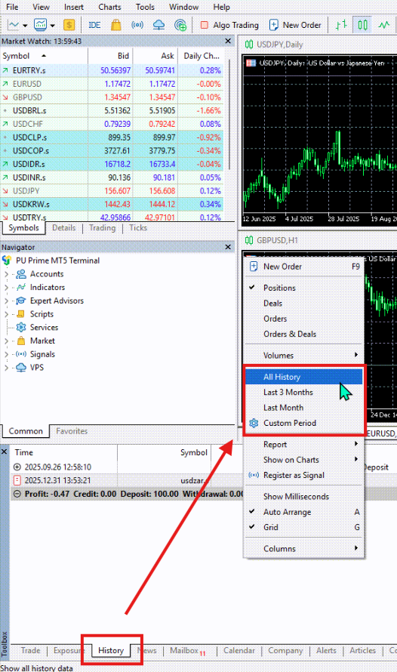
Task: Switch to bar chart icon
Action: 341,25
